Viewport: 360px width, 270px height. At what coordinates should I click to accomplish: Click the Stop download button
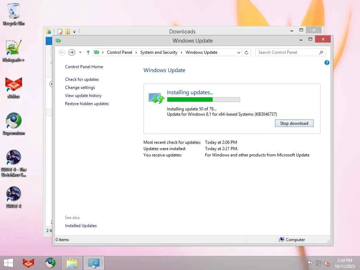tap(294, 123)
